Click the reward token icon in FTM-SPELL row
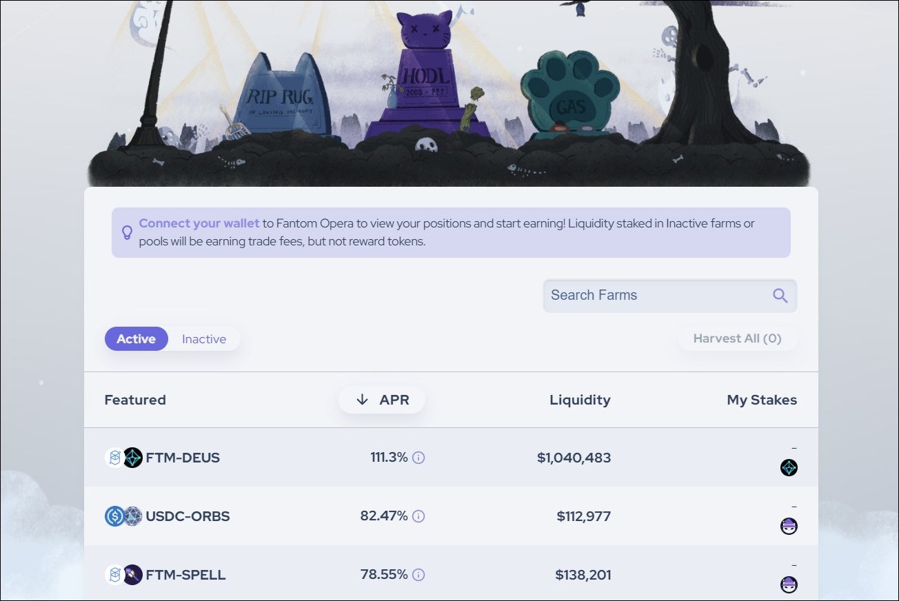Viewport: 899px width, 601px height. (789, 585)
